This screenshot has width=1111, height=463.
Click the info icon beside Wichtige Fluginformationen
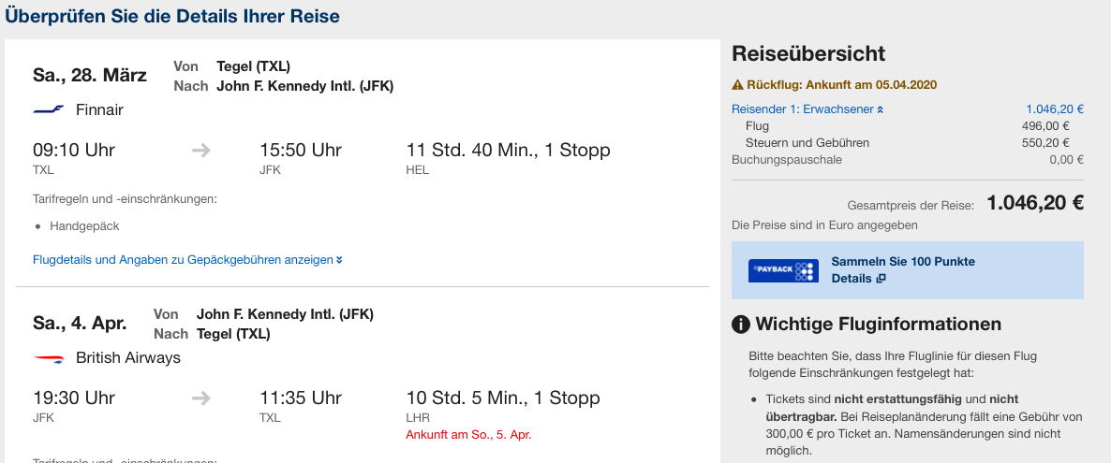(x=741, y=325)
